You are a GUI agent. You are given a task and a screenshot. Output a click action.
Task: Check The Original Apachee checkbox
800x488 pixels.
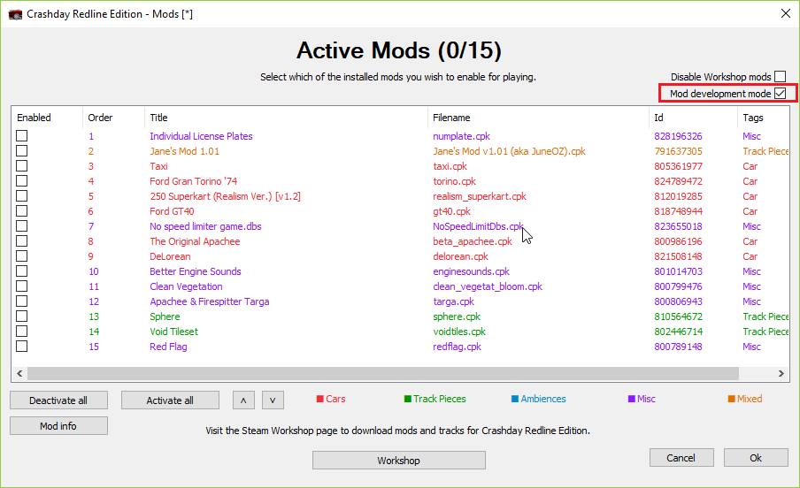coord(21,241)
